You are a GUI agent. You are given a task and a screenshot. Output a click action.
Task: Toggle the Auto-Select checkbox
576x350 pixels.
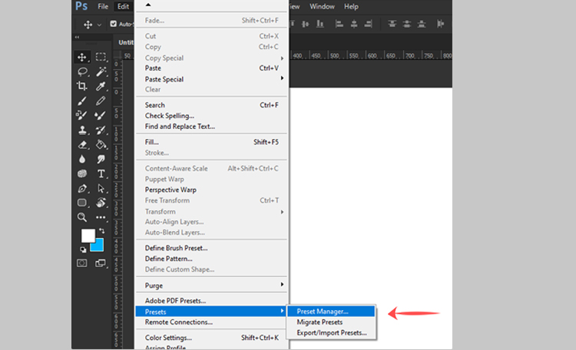pos(114,24)
